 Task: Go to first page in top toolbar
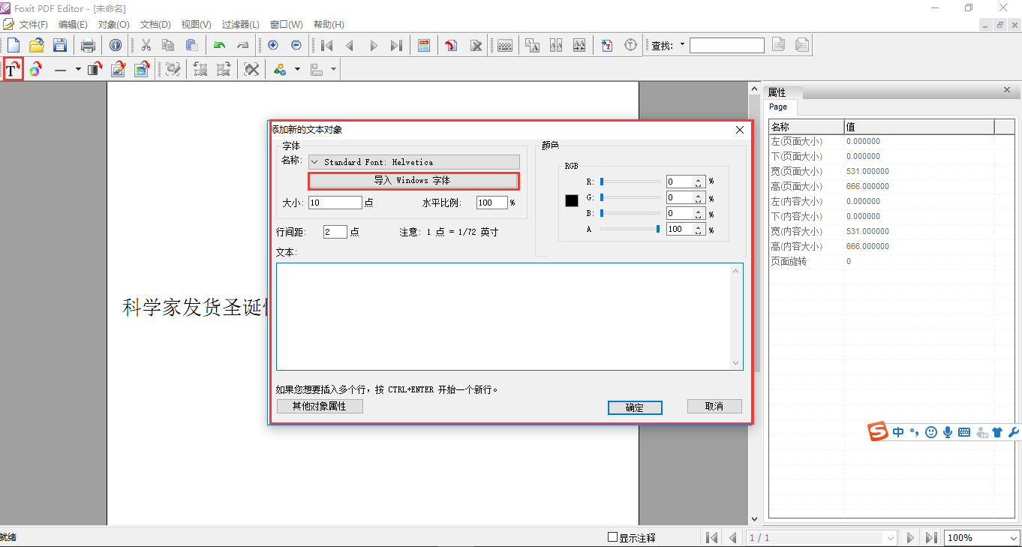(x=326, y=45)
